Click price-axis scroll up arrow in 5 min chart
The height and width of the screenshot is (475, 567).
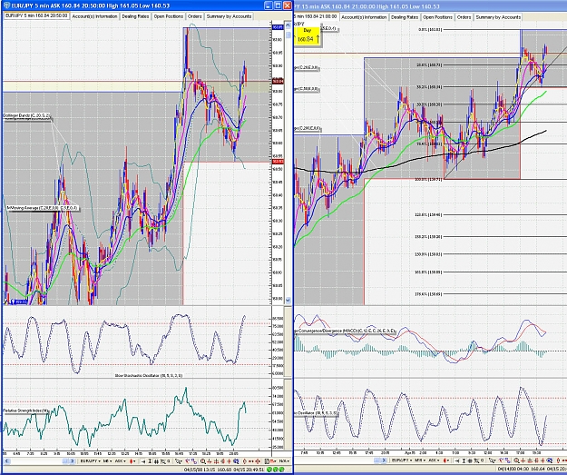pos(288,25)
